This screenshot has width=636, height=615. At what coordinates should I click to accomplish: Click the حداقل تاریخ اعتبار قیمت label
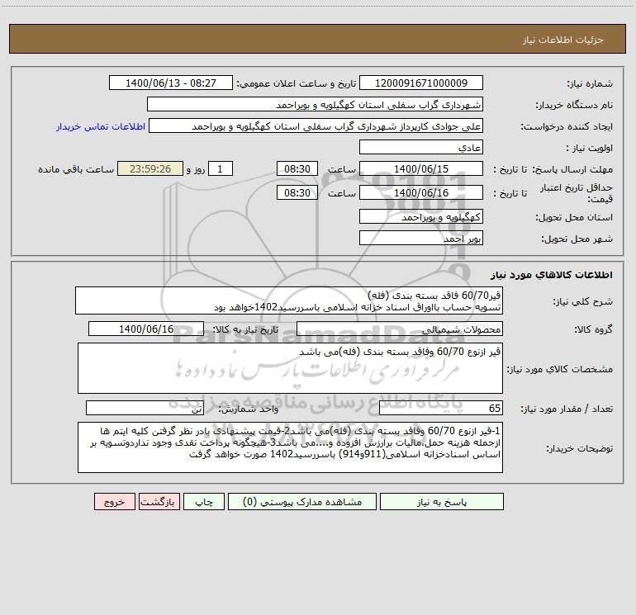click(x=577, y=193)
